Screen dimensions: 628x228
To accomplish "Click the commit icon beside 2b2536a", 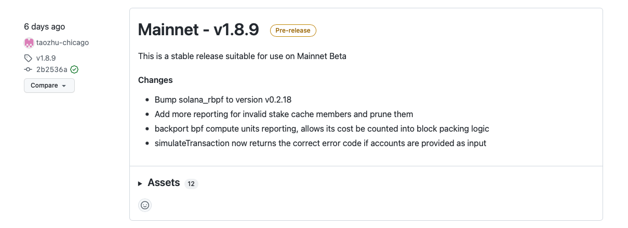I will click(29, 69).
